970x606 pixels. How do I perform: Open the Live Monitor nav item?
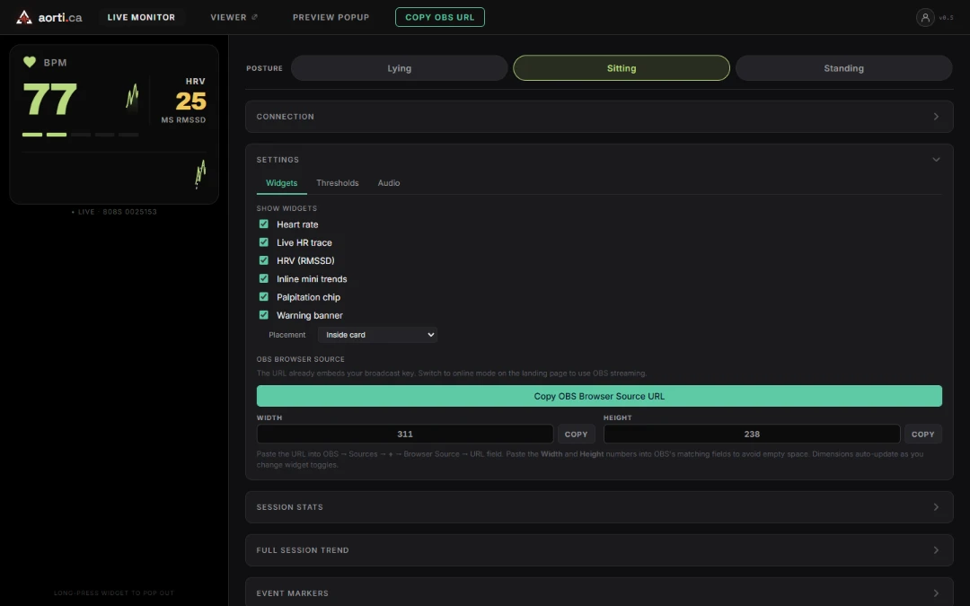coord(141,17)
